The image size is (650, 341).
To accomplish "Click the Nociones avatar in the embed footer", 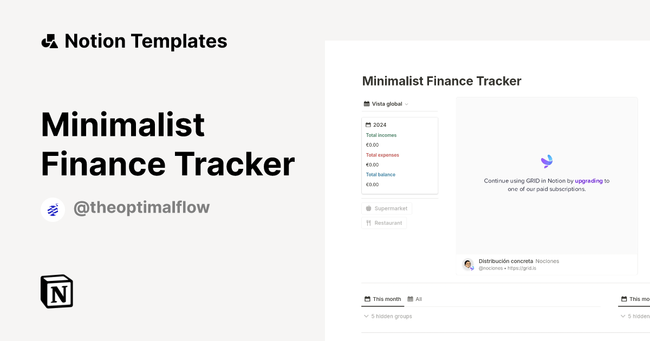I will pyautogui.click(x=467, y=264).
